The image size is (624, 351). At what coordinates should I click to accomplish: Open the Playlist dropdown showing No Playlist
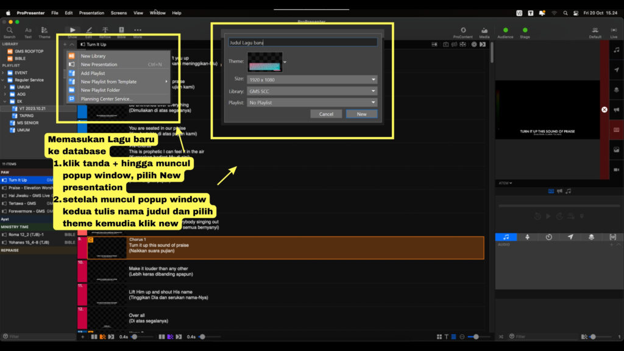[312, 102]
